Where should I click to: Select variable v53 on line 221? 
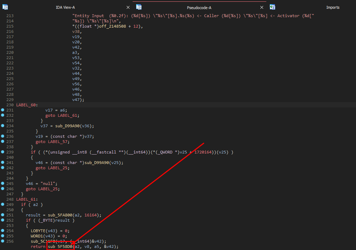[x=76, y=58]
